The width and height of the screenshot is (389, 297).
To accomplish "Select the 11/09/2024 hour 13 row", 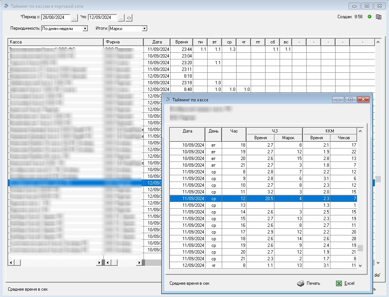I will click(263, 205).
